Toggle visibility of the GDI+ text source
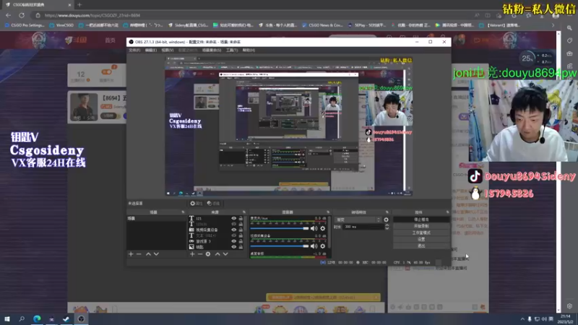 click(x=233, y=235)
